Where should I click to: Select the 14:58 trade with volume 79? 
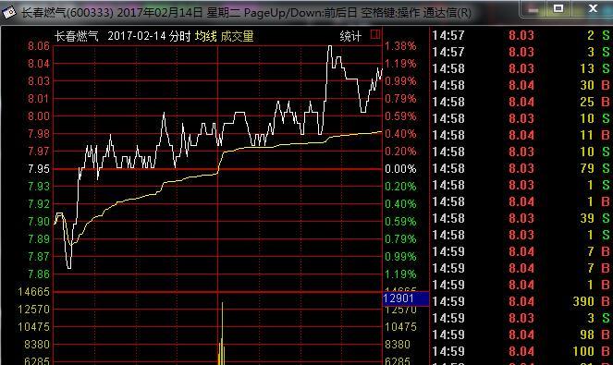[521, 168]
